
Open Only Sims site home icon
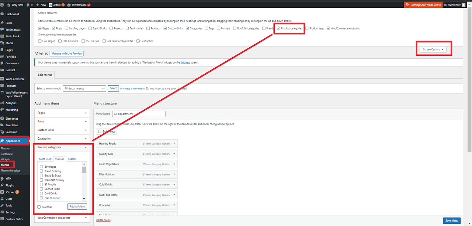9,5
